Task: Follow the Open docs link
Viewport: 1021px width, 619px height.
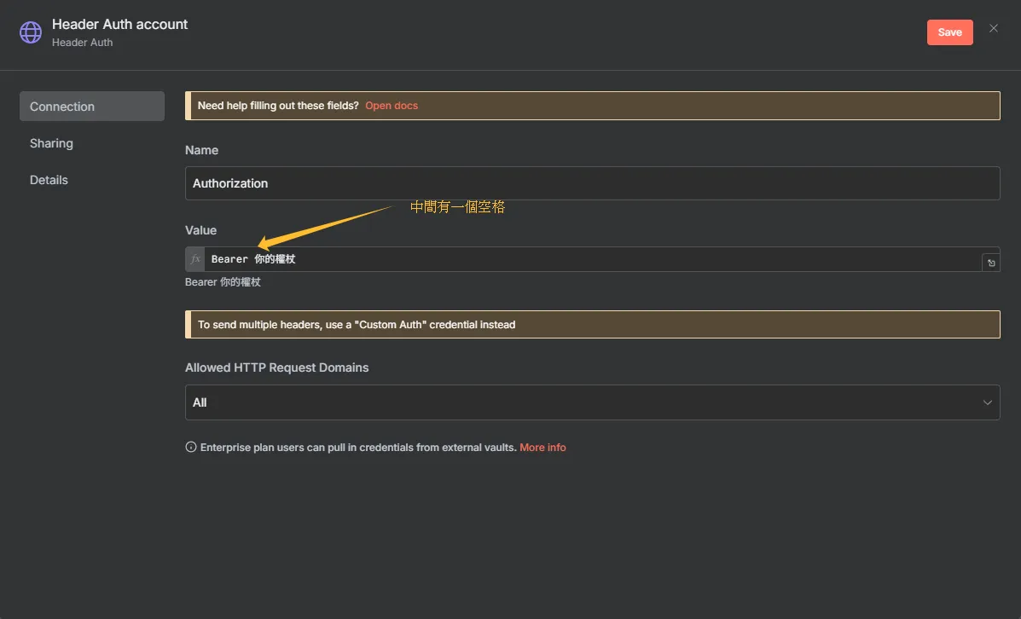Action: (392, 106)
